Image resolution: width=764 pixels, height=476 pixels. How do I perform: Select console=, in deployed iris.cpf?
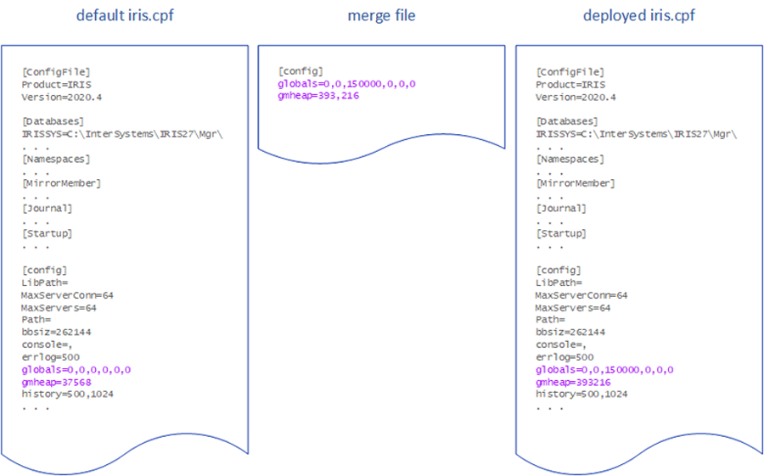[x=561, y=345]
